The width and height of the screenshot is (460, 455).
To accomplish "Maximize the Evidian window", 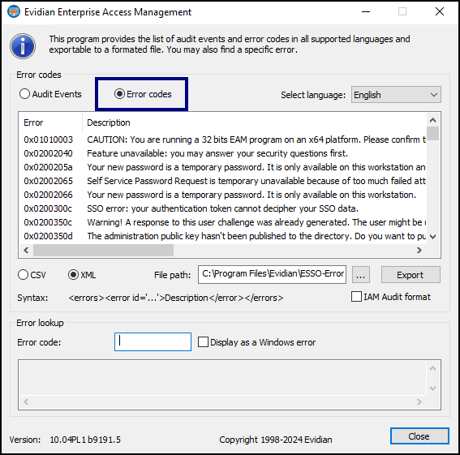I will point(402,11).
